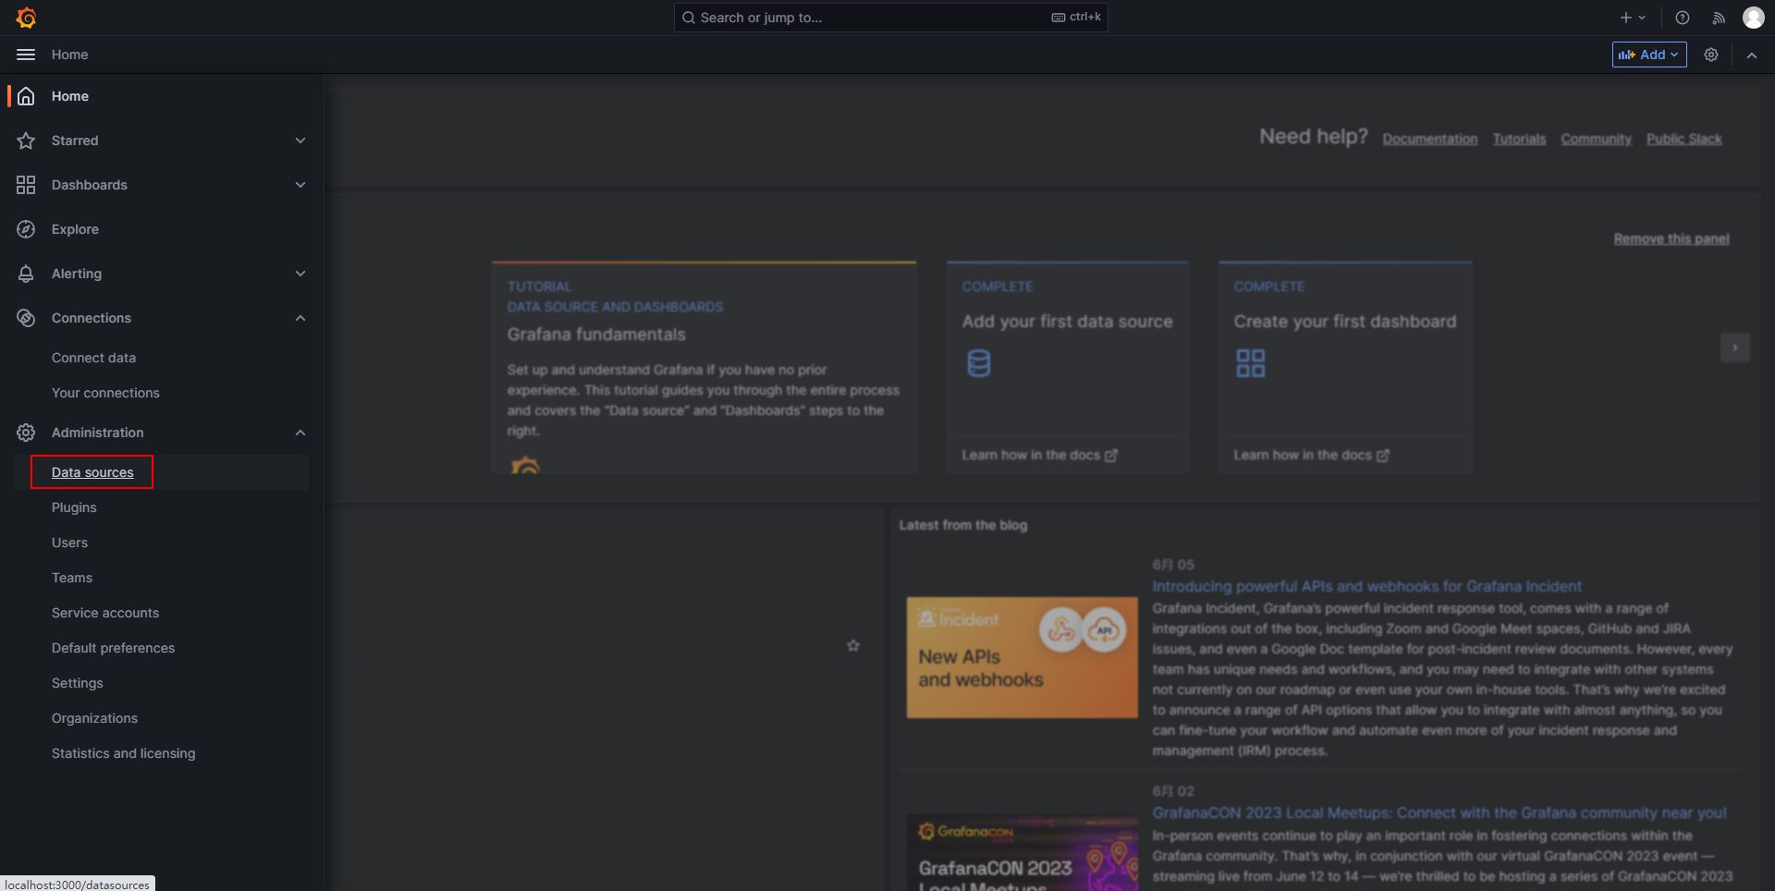Viewport: 1775px width, 891px height.
Task: Open the Public Slack link
Action: pos(1684,139)
